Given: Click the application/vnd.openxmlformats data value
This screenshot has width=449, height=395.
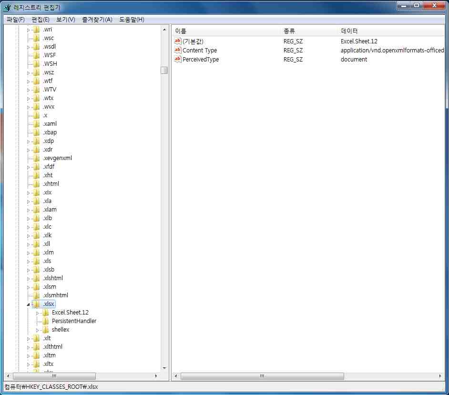Looking at the screenshot, I should 392,50.
